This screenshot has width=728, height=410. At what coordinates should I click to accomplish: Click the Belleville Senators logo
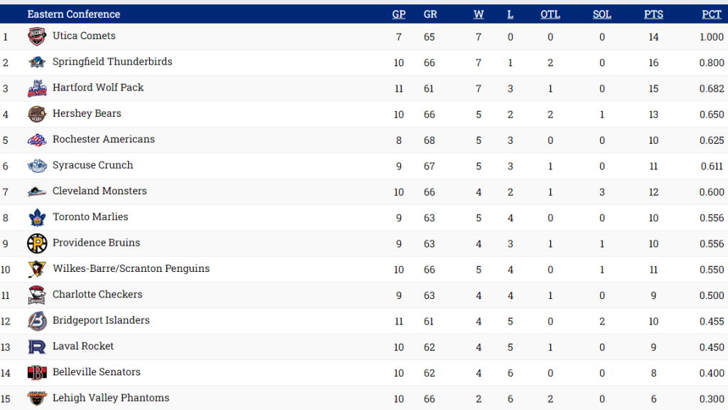coord(37,373)
